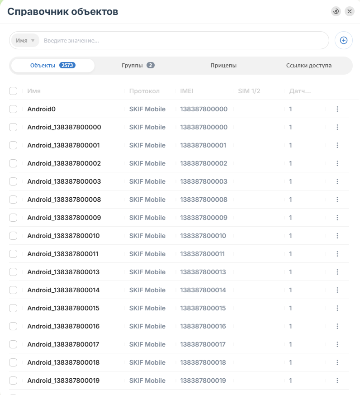Click the refresh icon in dialog header
This screenshot has height=395, width=360.
point(336,11)
